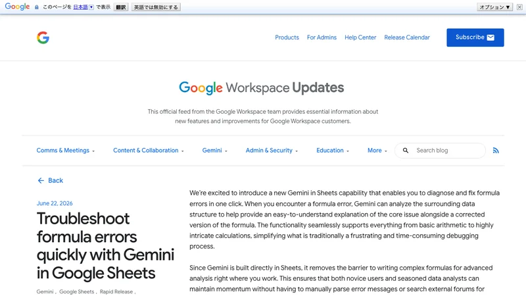Viewport: 526px width, 296px height.
Task: Click the article headline Troubleshoot formula errors
Action: point(105,245)
